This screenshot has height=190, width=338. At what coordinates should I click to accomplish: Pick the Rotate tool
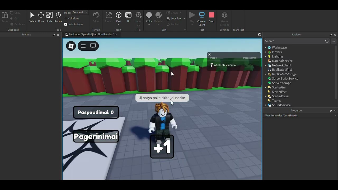58,17
